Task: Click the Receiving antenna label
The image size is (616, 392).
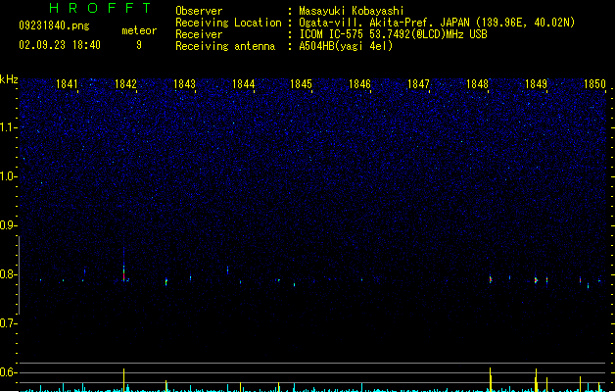Action: coord(225,46)
